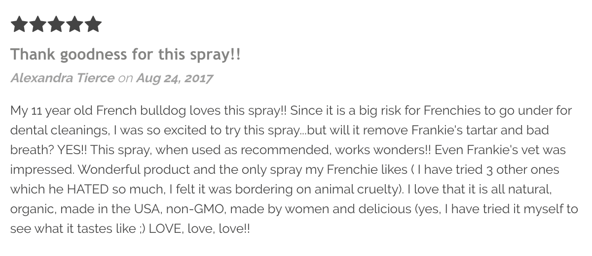Image resolution: width=592 pixels, height=256 pixels.
Task: Click the second star in the rating
Action: pyautogui.click(x=37, y=24)
